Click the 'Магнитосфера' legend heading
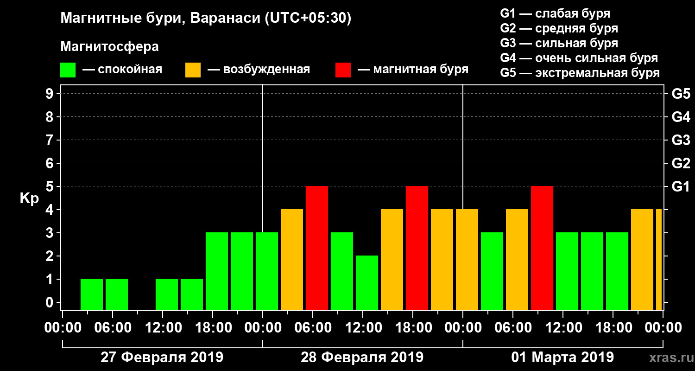The image size is (695, 371). click(109, 47)
